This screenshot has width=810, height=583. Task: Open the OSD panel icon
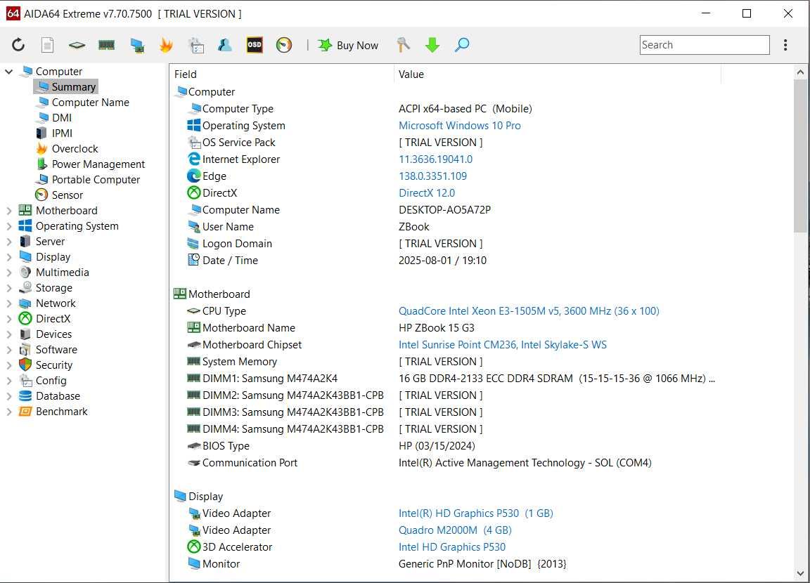pos(255,45)
